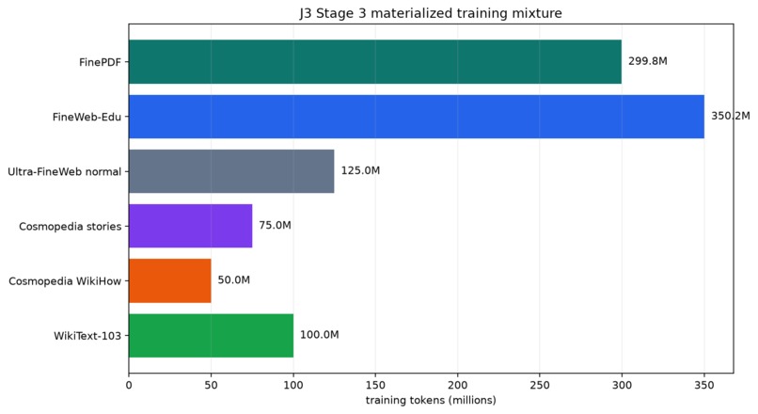Click the x-axis tick label '100'
The height and width of the screenshot is (414, 758).
pos(293,385)
